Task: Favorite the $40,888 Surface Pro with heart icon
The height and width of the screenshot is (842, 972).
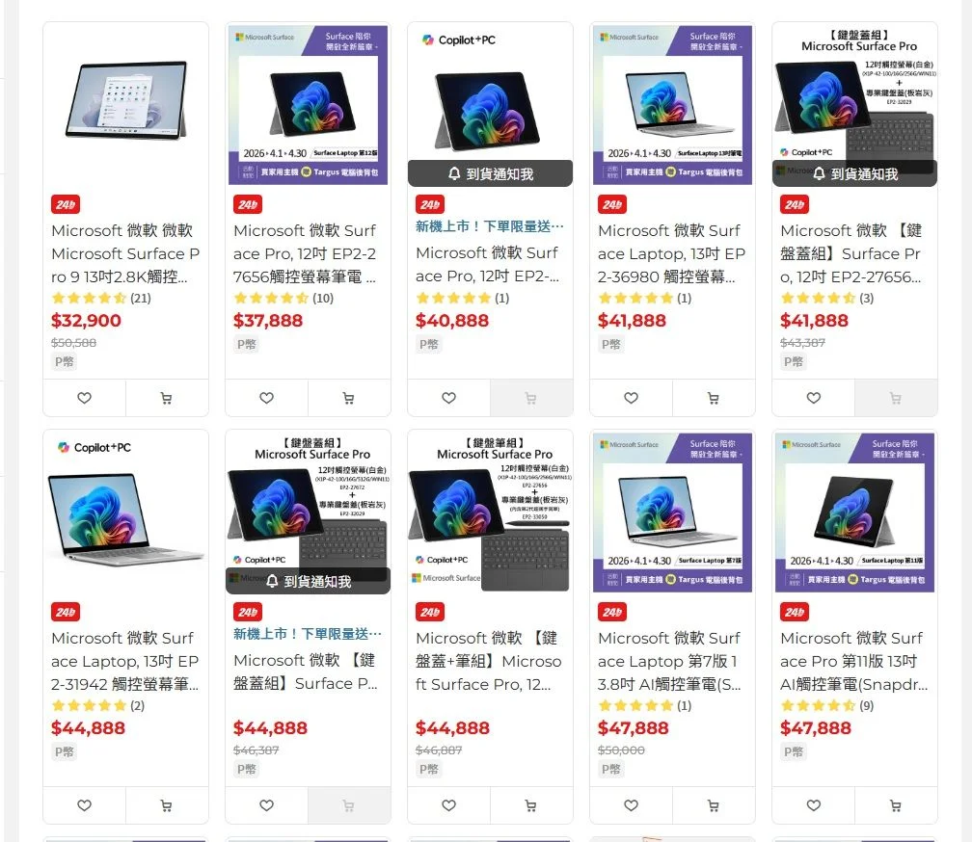Action: click(x=448, y=398)
